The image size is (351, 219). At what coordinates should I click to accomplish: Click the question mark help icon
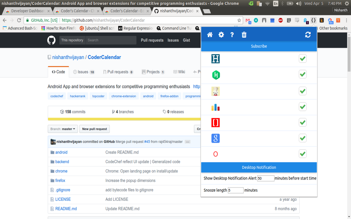click(x=232, y=35)
